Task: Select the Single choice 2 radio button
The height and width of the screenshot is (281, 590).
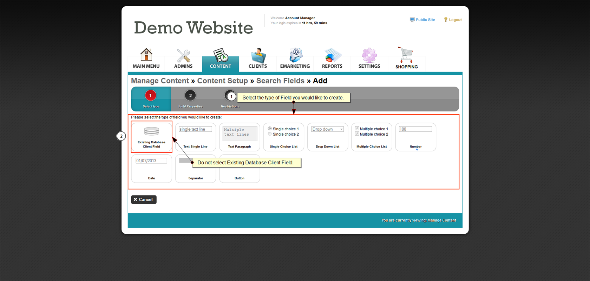Action: (270, 134)
